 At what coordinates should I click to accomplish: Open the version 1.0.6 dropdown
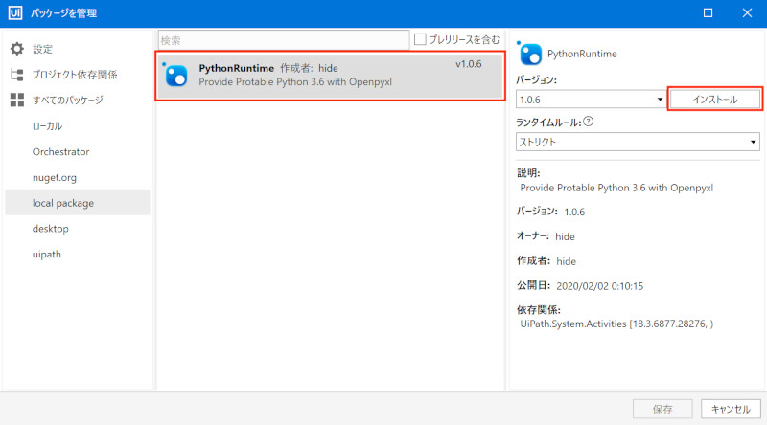pyautogui.click(x=591, y=100)
